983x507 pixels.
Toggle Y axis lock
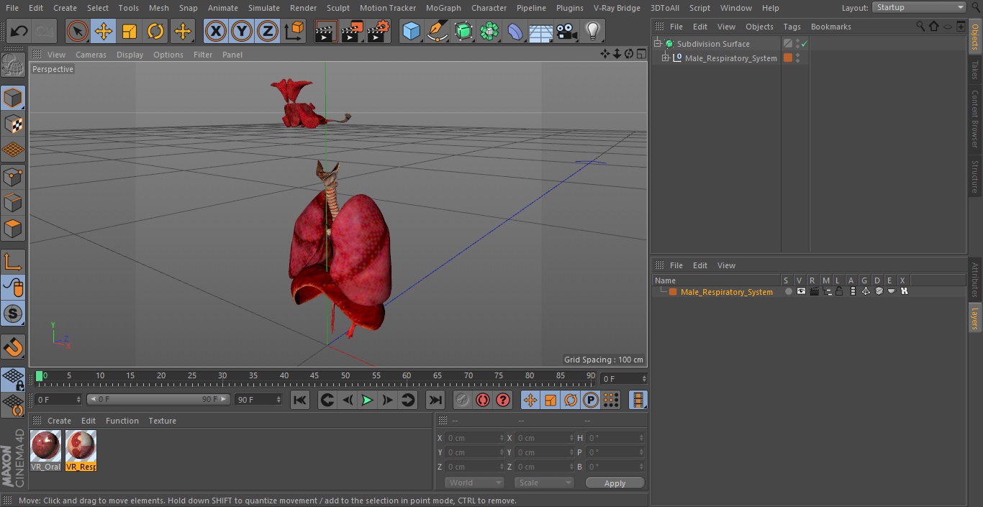tap(242, 31)
